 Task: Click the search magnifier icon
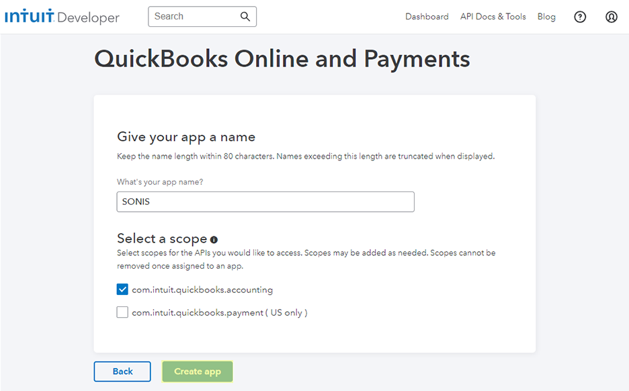[x=245, y=16]
